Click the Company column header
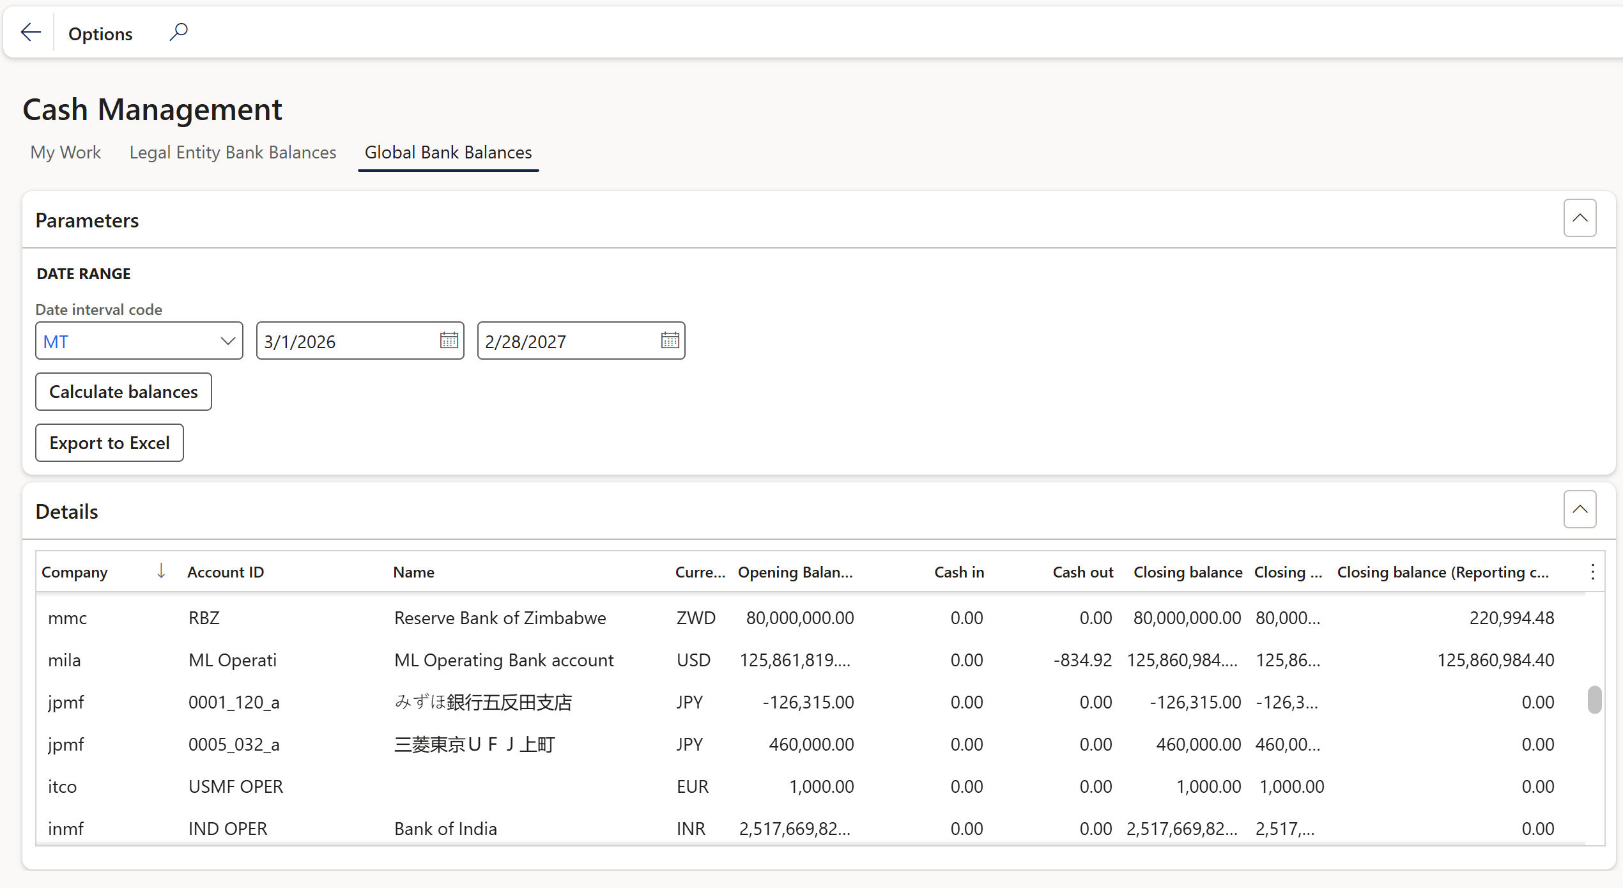1623x888 pixels. 75,572
